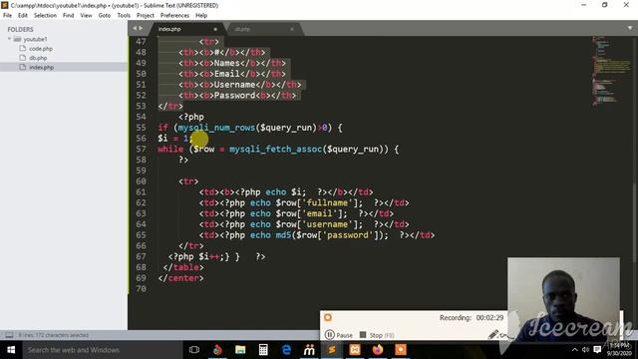Click the minimap code preview
The height and width of the screenshot is (359, 638).
point(610,71)
